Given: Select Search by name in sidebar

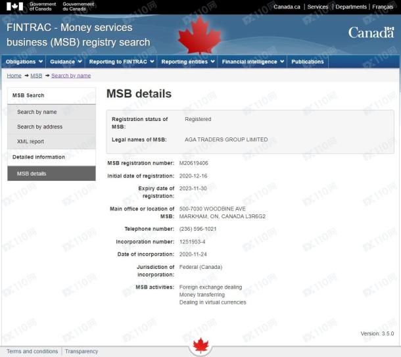Looking at the screenshot, I should [51, 112].
